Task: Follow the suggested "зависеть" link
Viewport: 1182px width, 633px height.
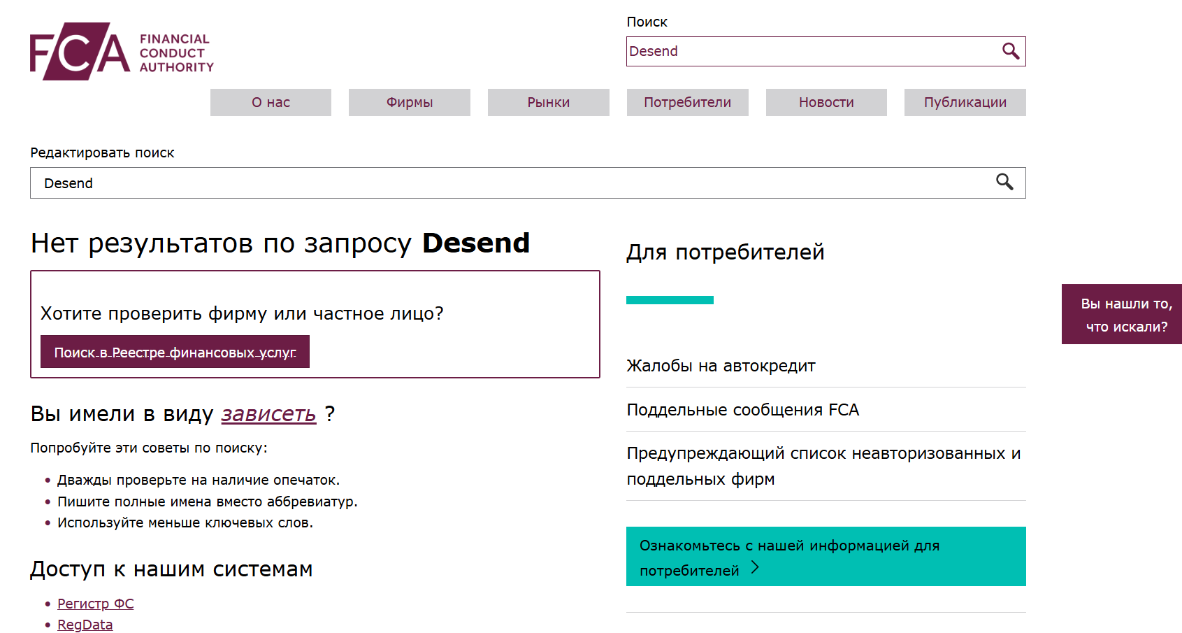Action: coord(268,414)
